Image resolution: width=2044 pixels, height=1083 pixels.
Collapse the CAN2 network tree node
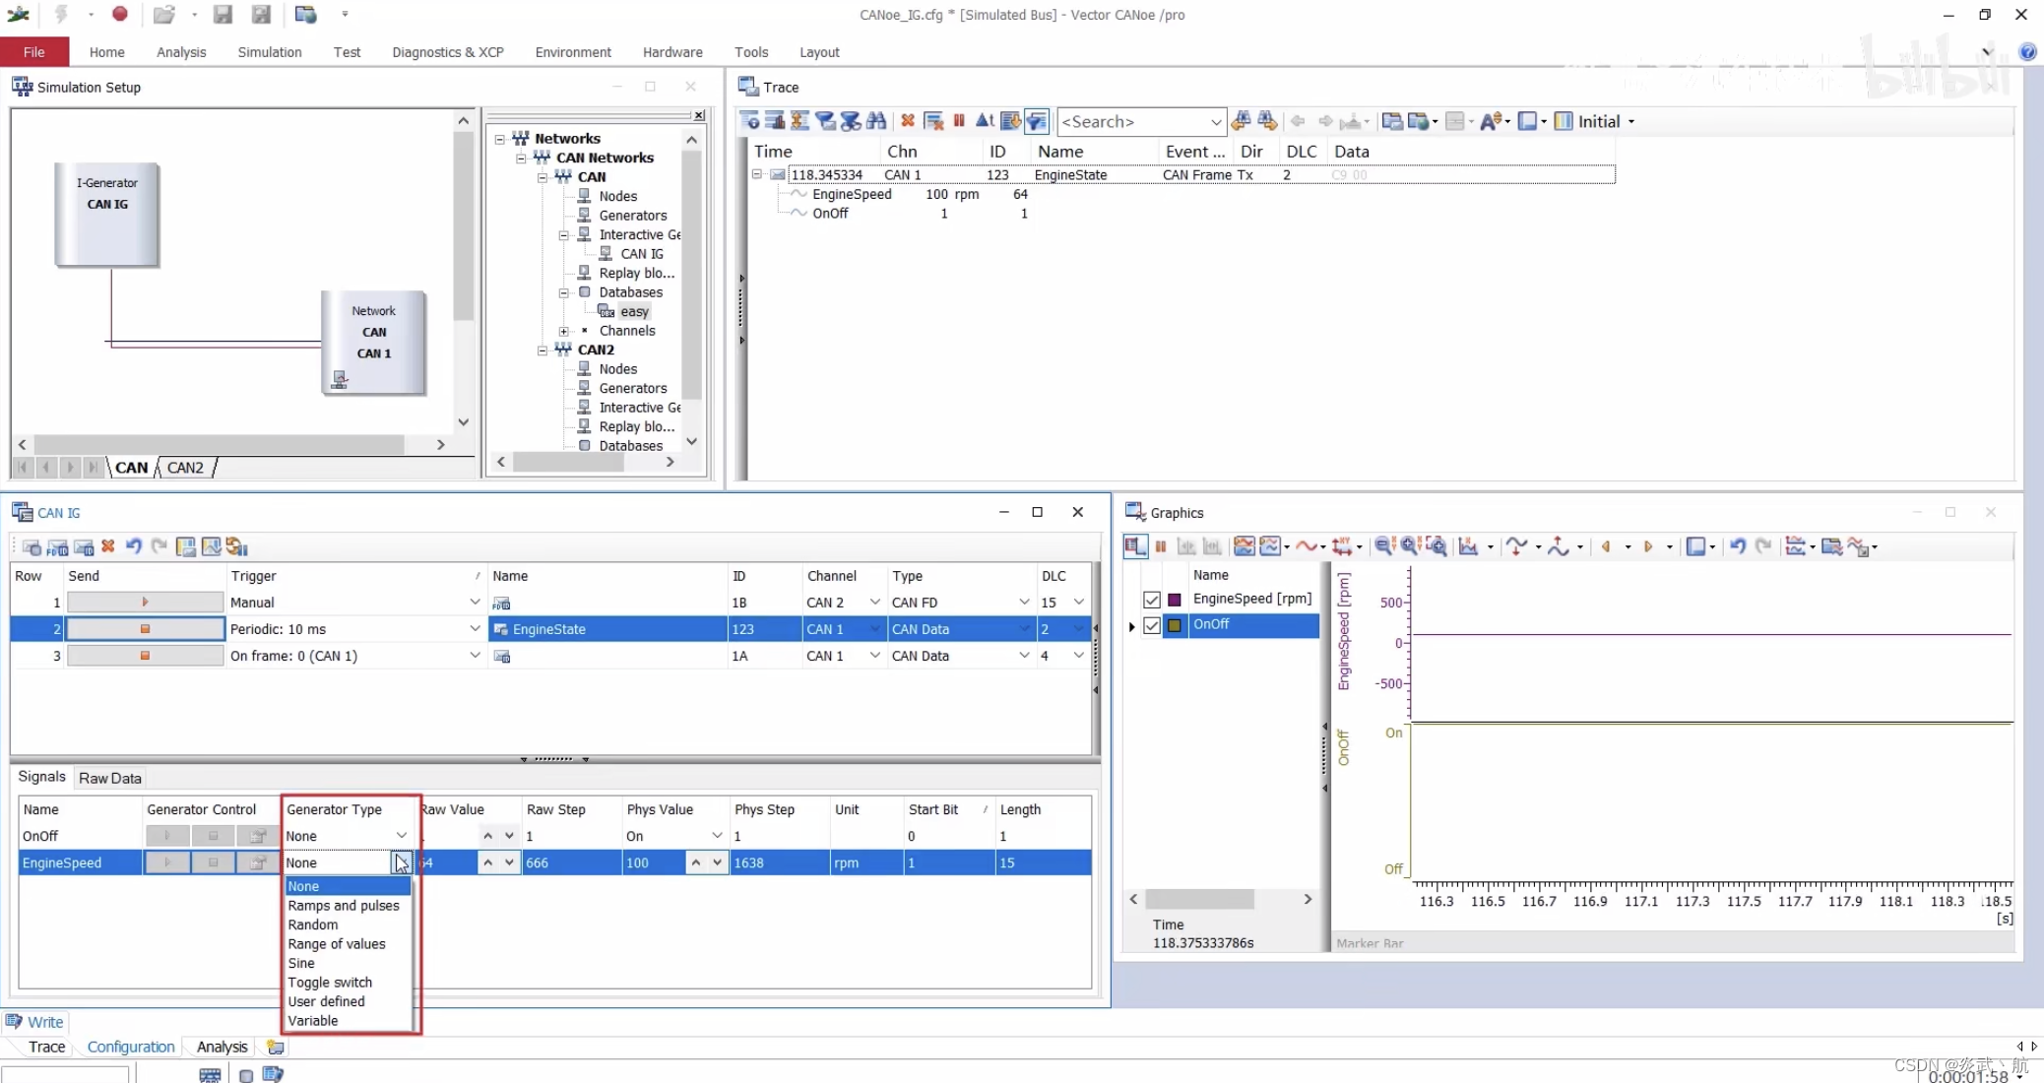point(543,350)
